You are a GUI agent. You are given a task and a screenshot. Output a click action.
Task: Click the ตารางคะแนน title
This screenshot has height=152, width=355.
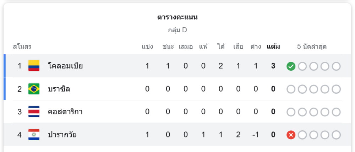tap(177, 17)
